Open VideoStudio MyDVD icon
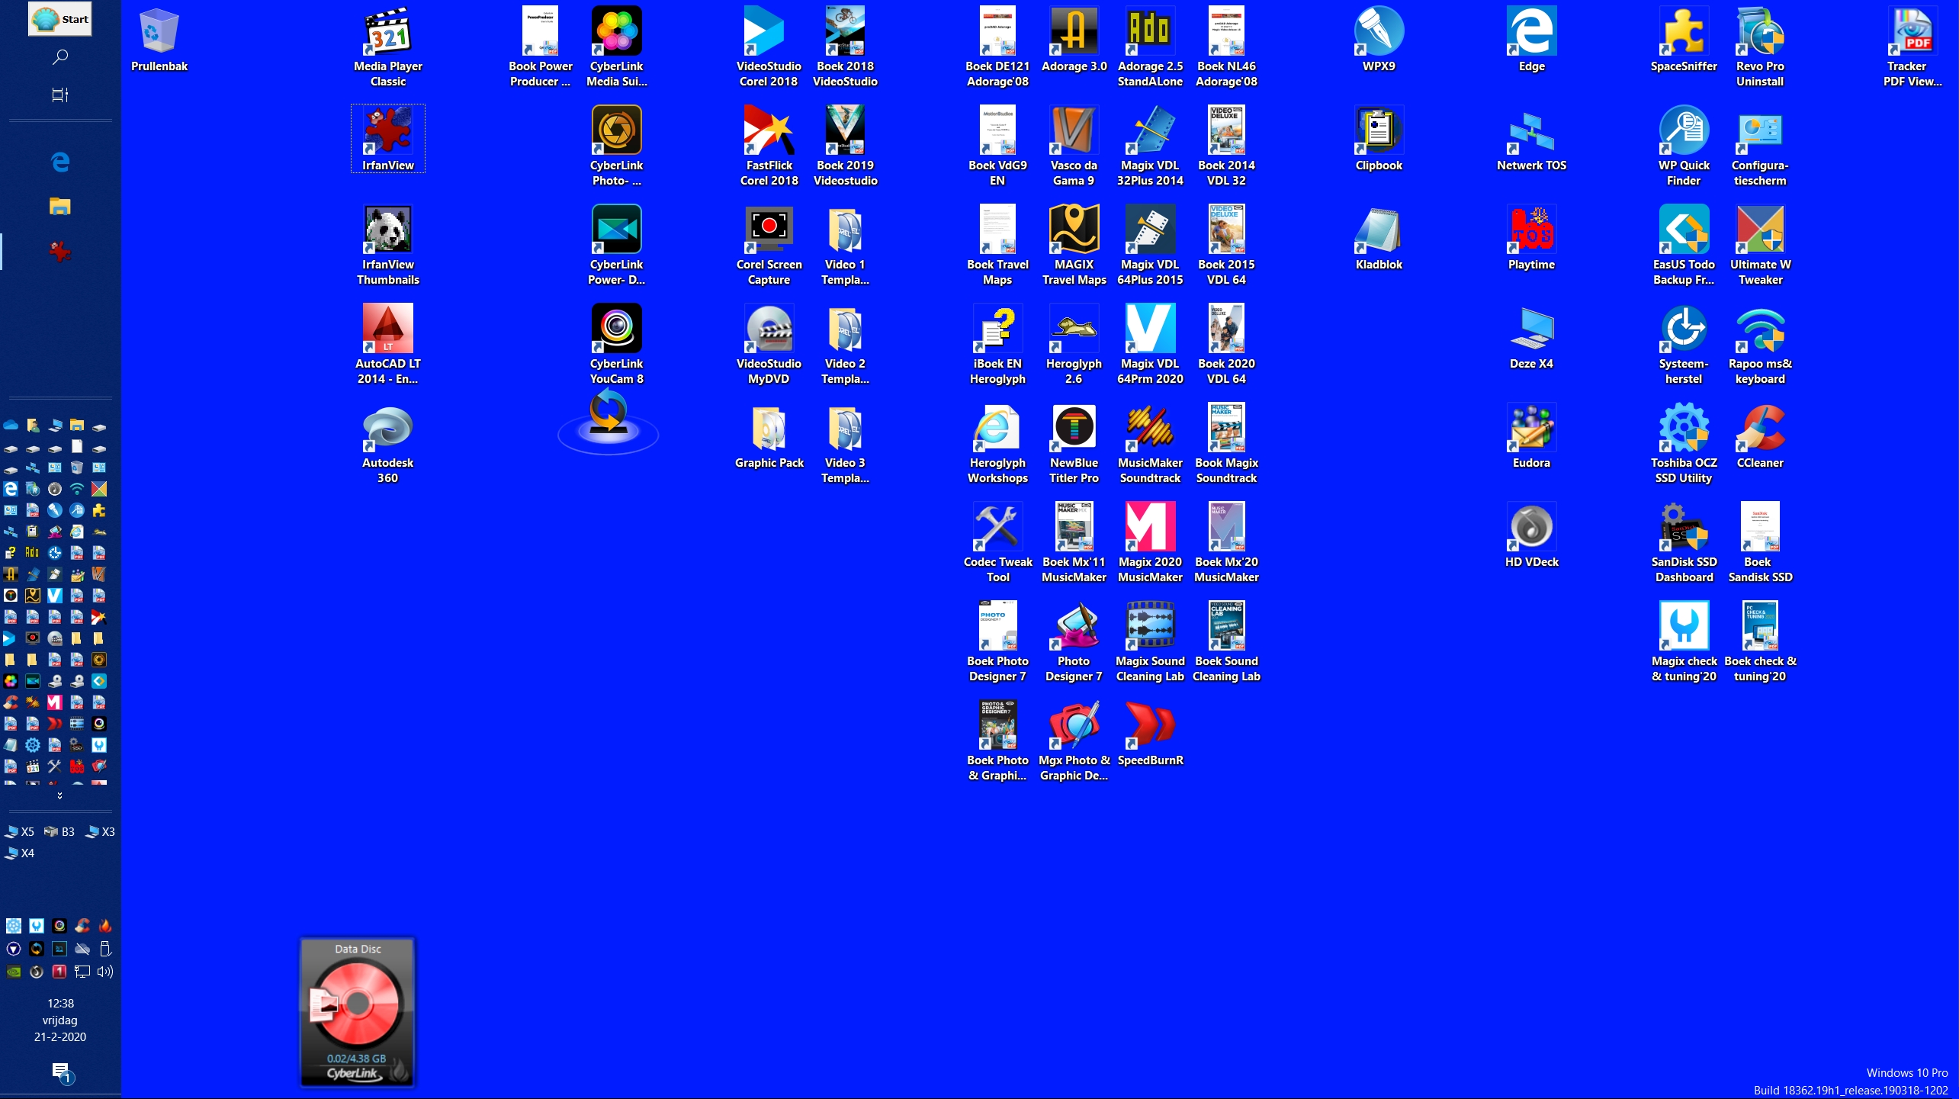 click(769, 345)
